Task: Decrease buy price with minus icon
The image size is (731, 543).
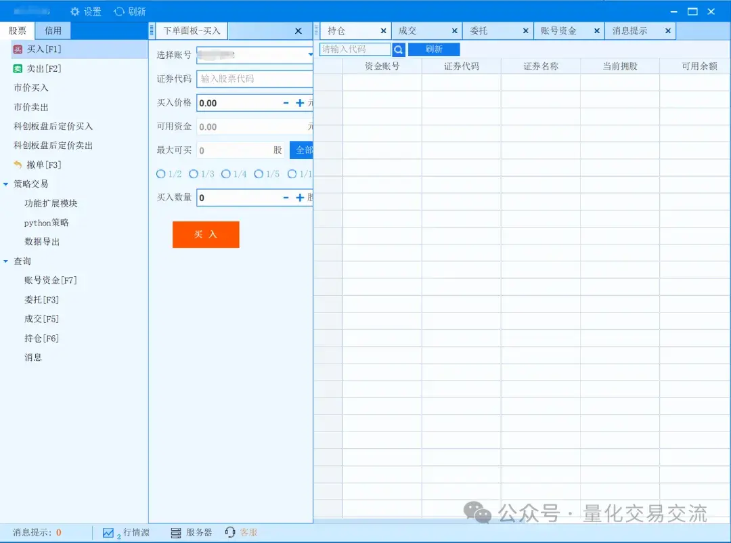Action: [x=286, y=103]
